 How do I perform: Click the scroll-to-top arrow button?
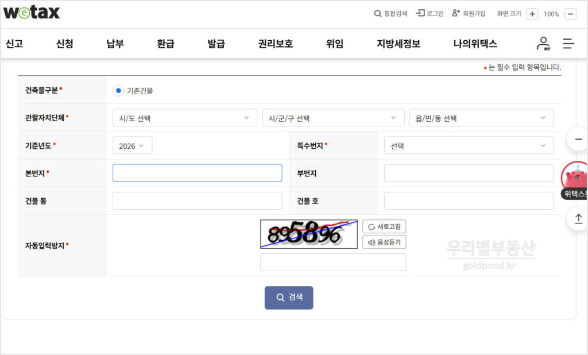[x=578, y=218]
